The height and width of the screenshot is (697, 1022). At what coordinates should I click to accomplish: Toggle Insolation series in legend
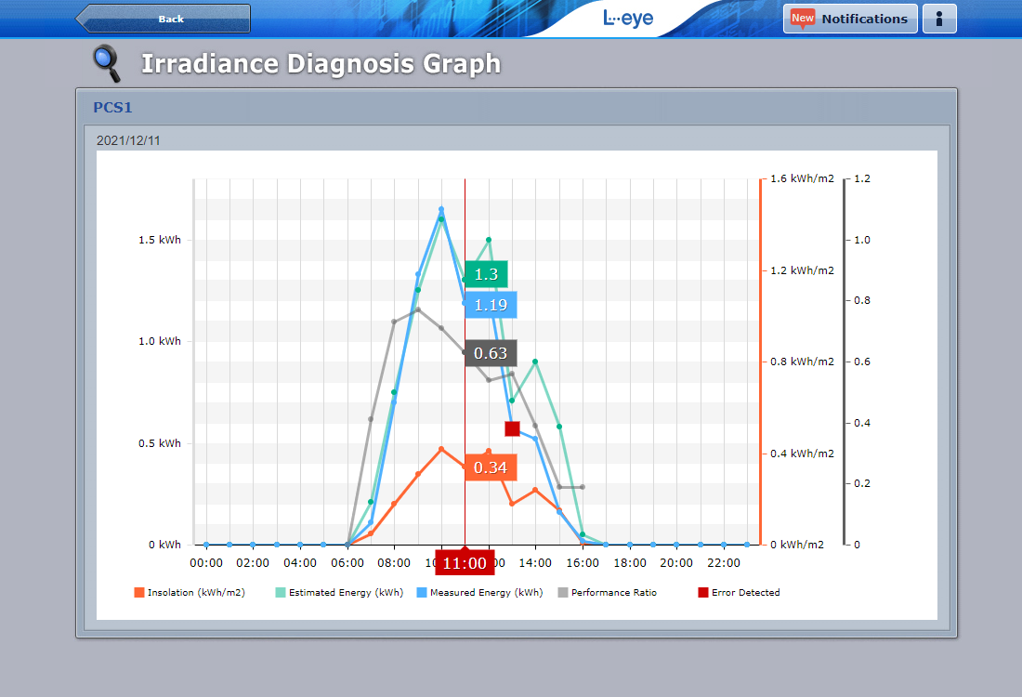[189, 592]
